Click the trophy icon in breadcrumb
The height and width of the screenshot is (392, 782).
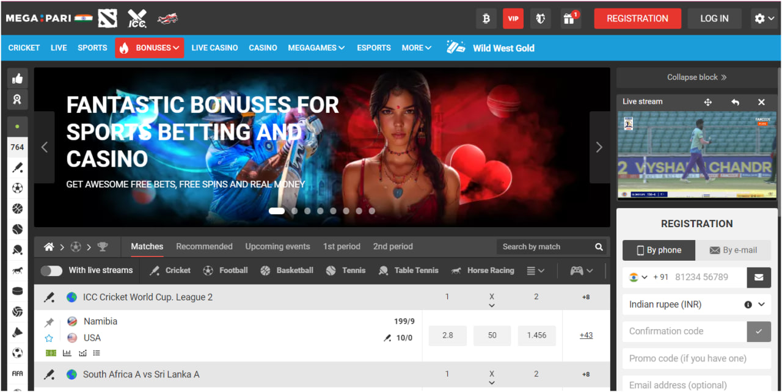pyautogui.click(x=102, y=247)
